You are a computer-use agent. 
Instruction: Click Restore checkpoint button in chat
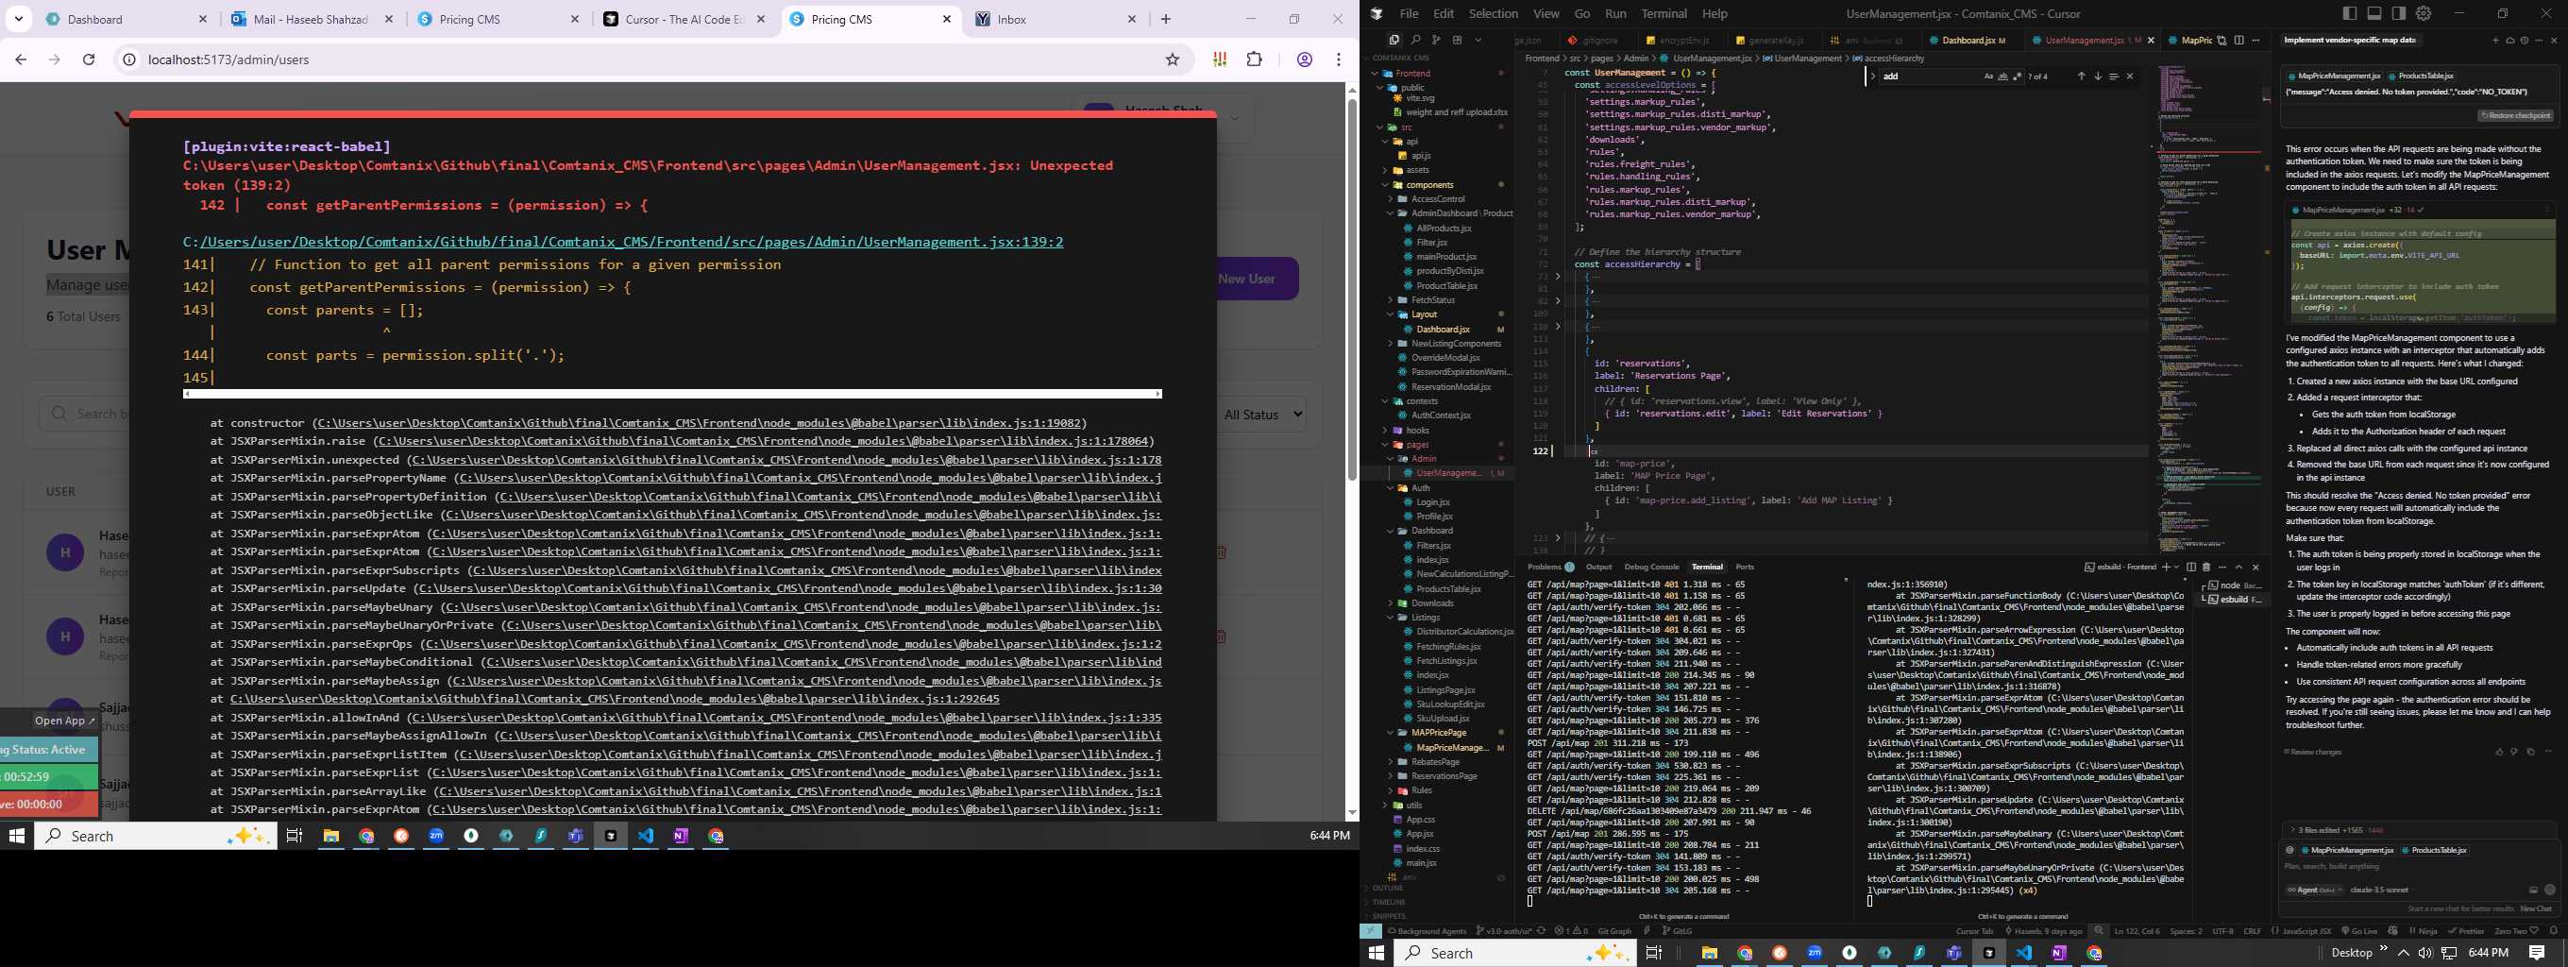point(2514,115)
